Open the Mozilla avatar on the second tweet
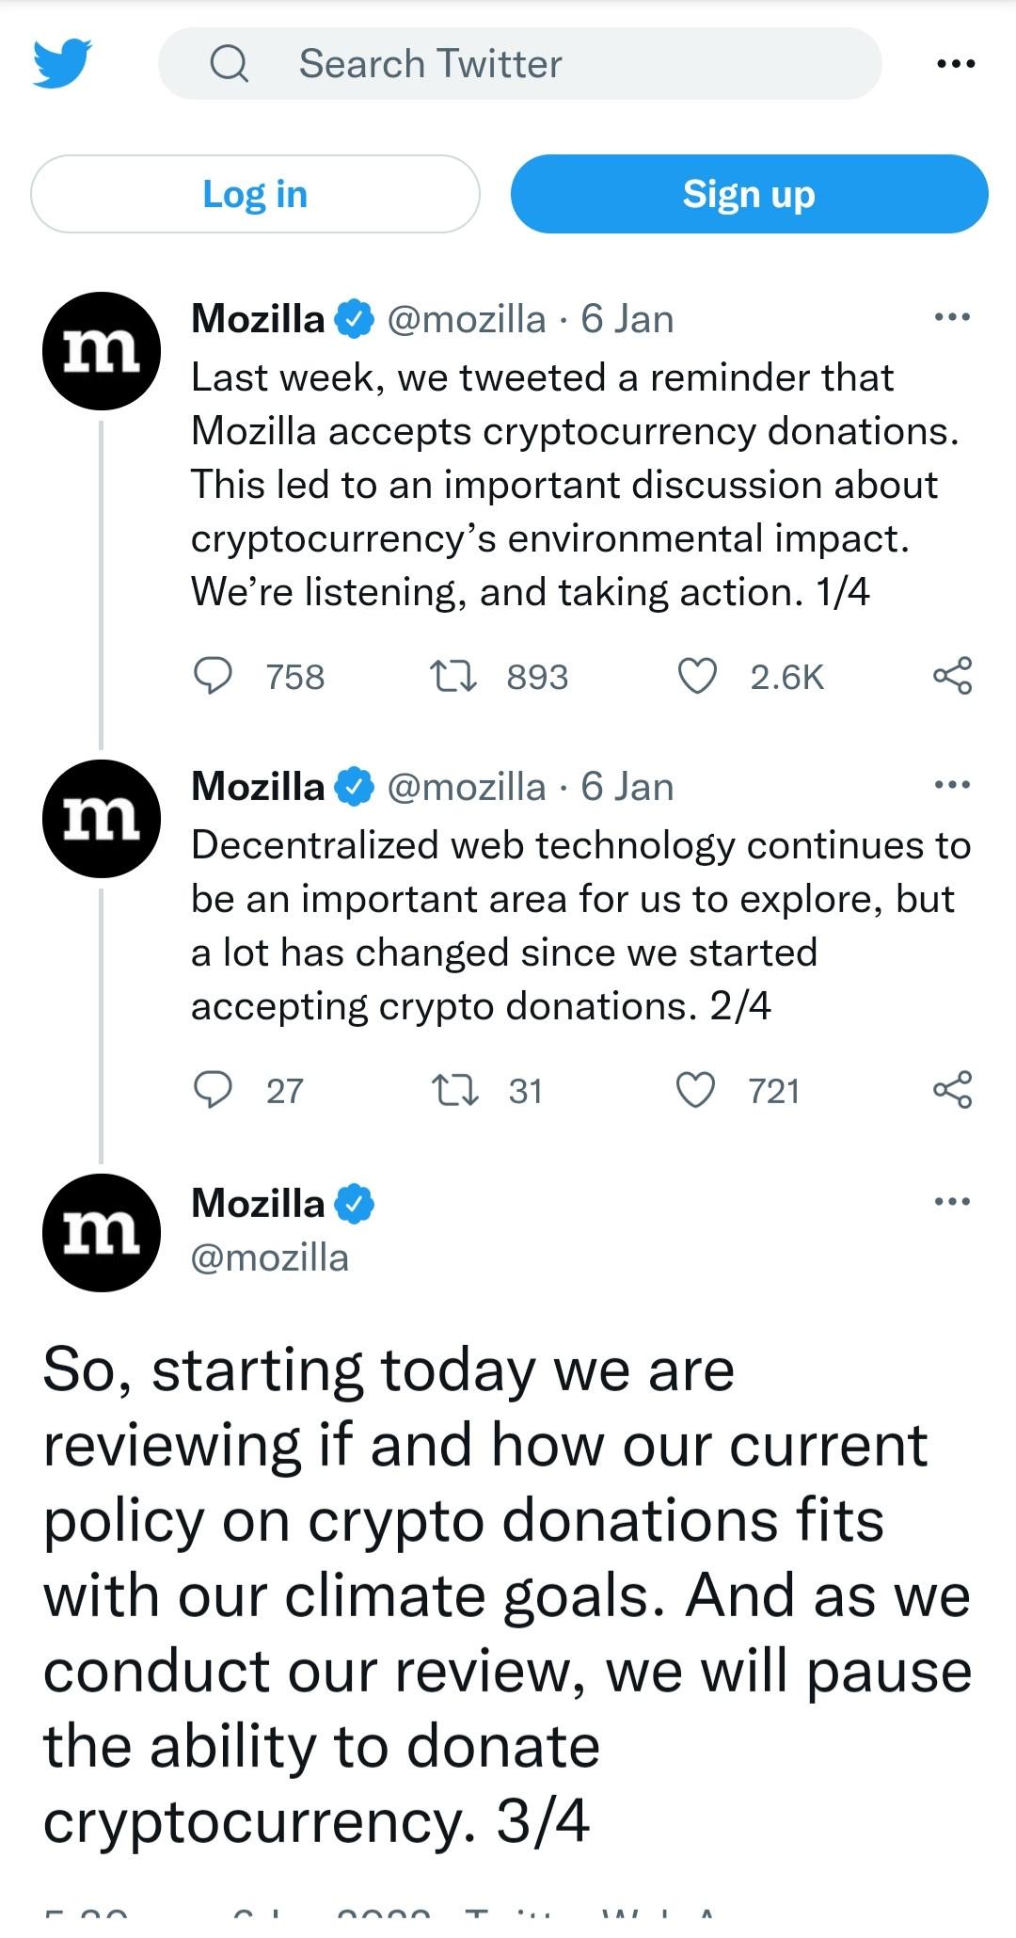 coord(101,819)
